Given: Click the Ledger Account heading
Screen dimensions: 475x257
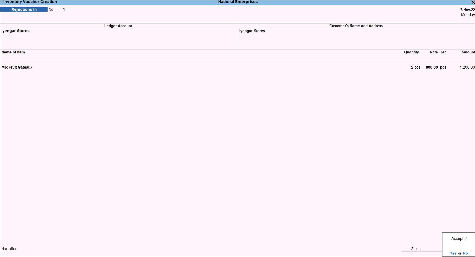Looking at the screenshot, I should [118, 26].
